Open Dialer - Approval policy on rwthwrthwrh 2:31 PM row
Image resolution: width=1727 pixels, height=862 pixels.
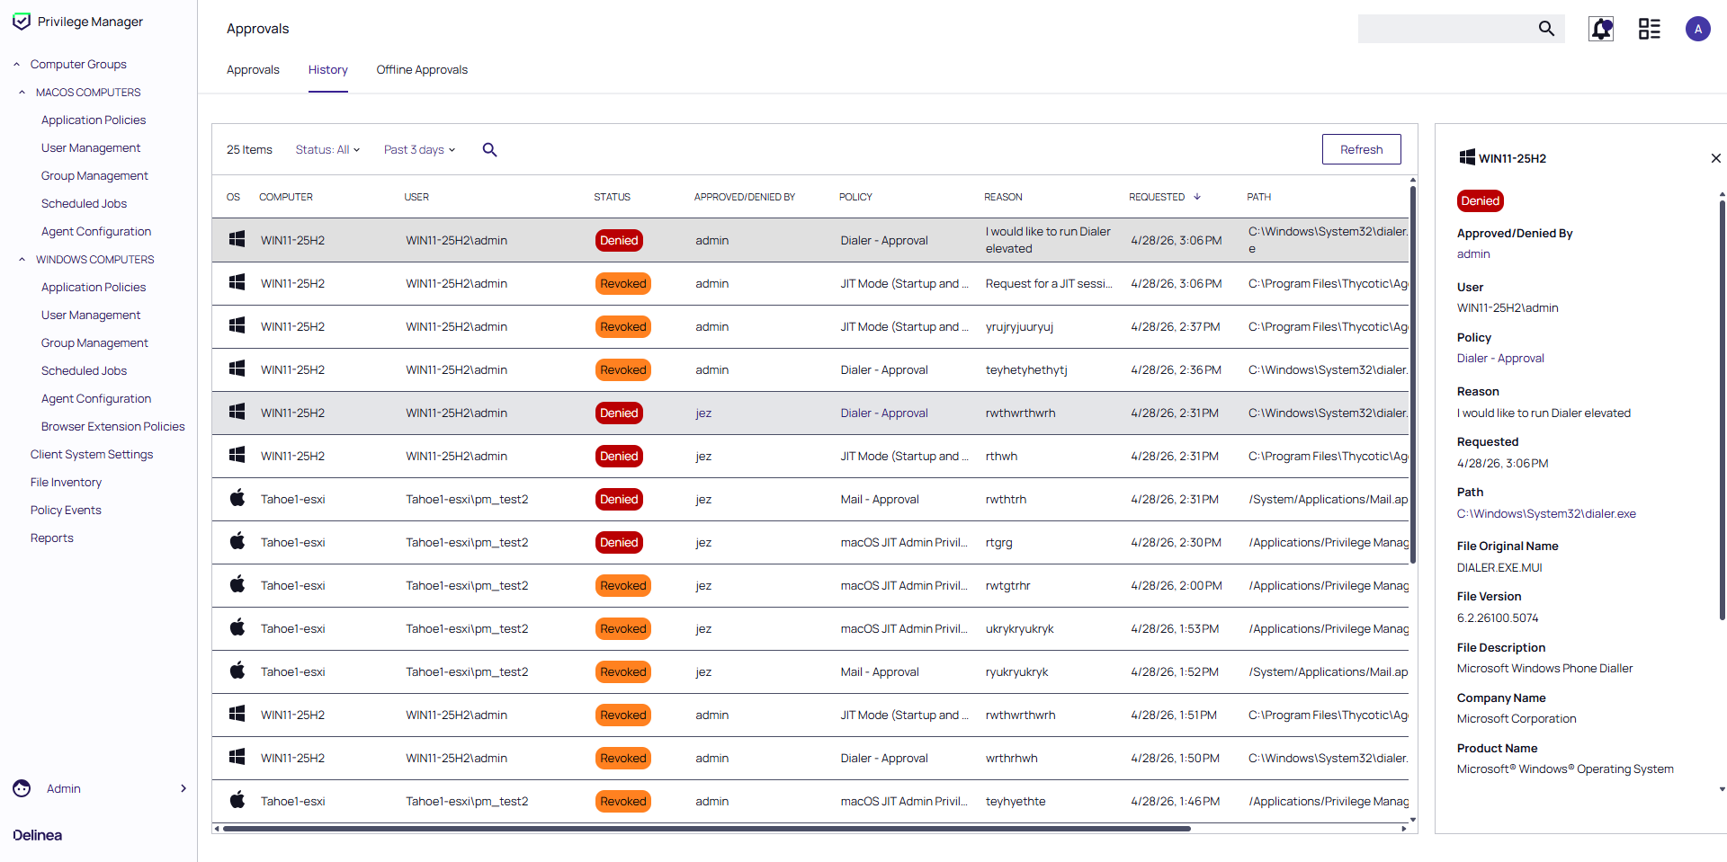click(884, 413)
